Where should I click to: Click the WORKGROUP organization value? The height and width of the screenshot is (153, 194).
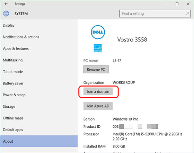(124, 82)
